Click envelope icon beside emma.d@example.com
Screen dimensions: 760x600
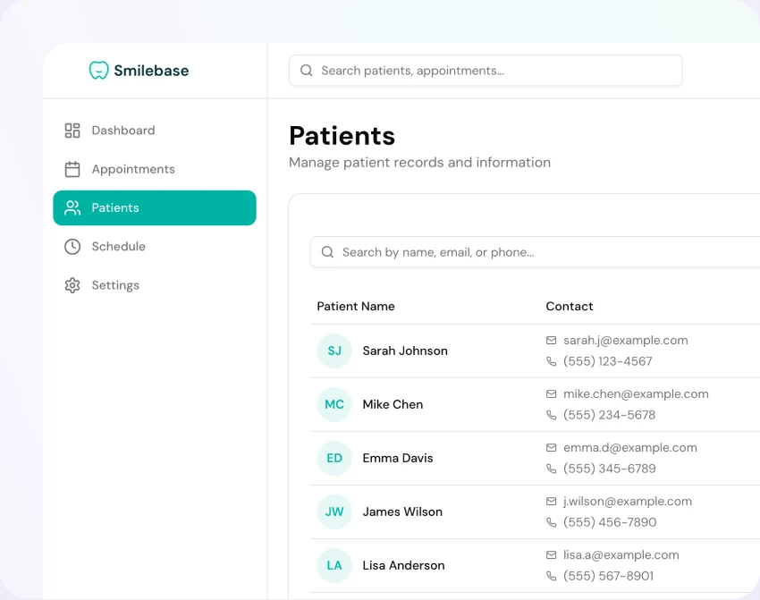[x=551, y=448]
